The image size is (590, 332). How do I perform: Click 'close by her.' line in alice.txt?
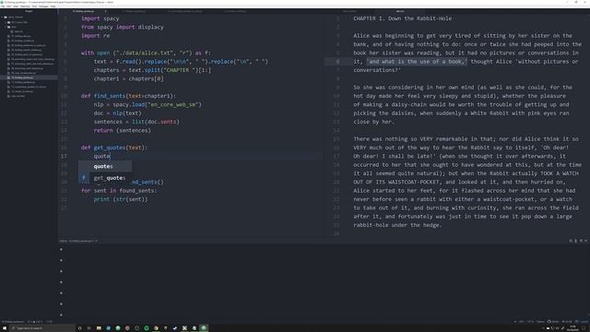[373, 122]
